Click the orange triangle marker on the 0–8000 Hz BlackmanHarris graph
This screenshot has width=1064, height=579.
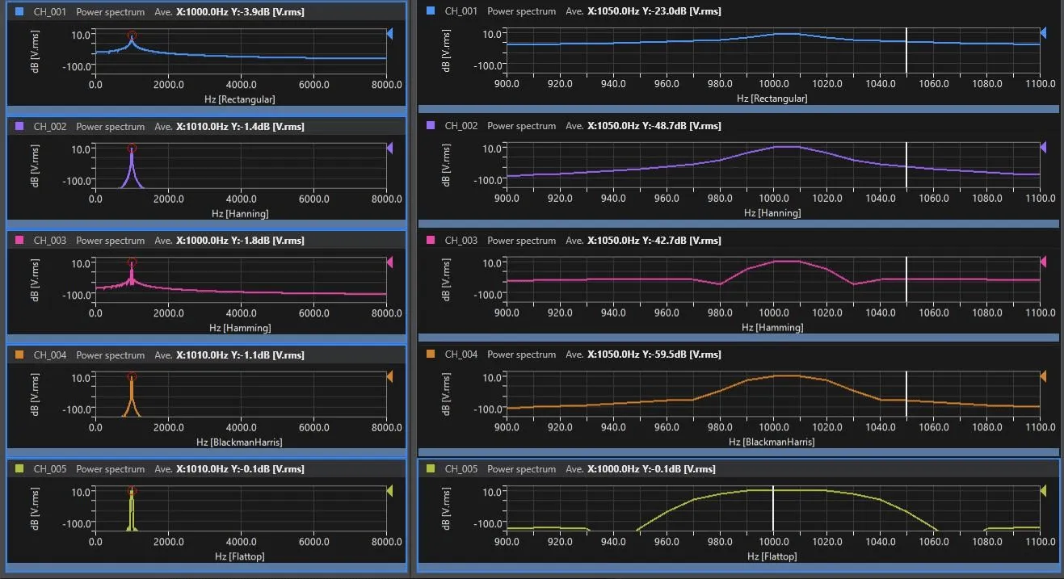[x=390, y=377]
